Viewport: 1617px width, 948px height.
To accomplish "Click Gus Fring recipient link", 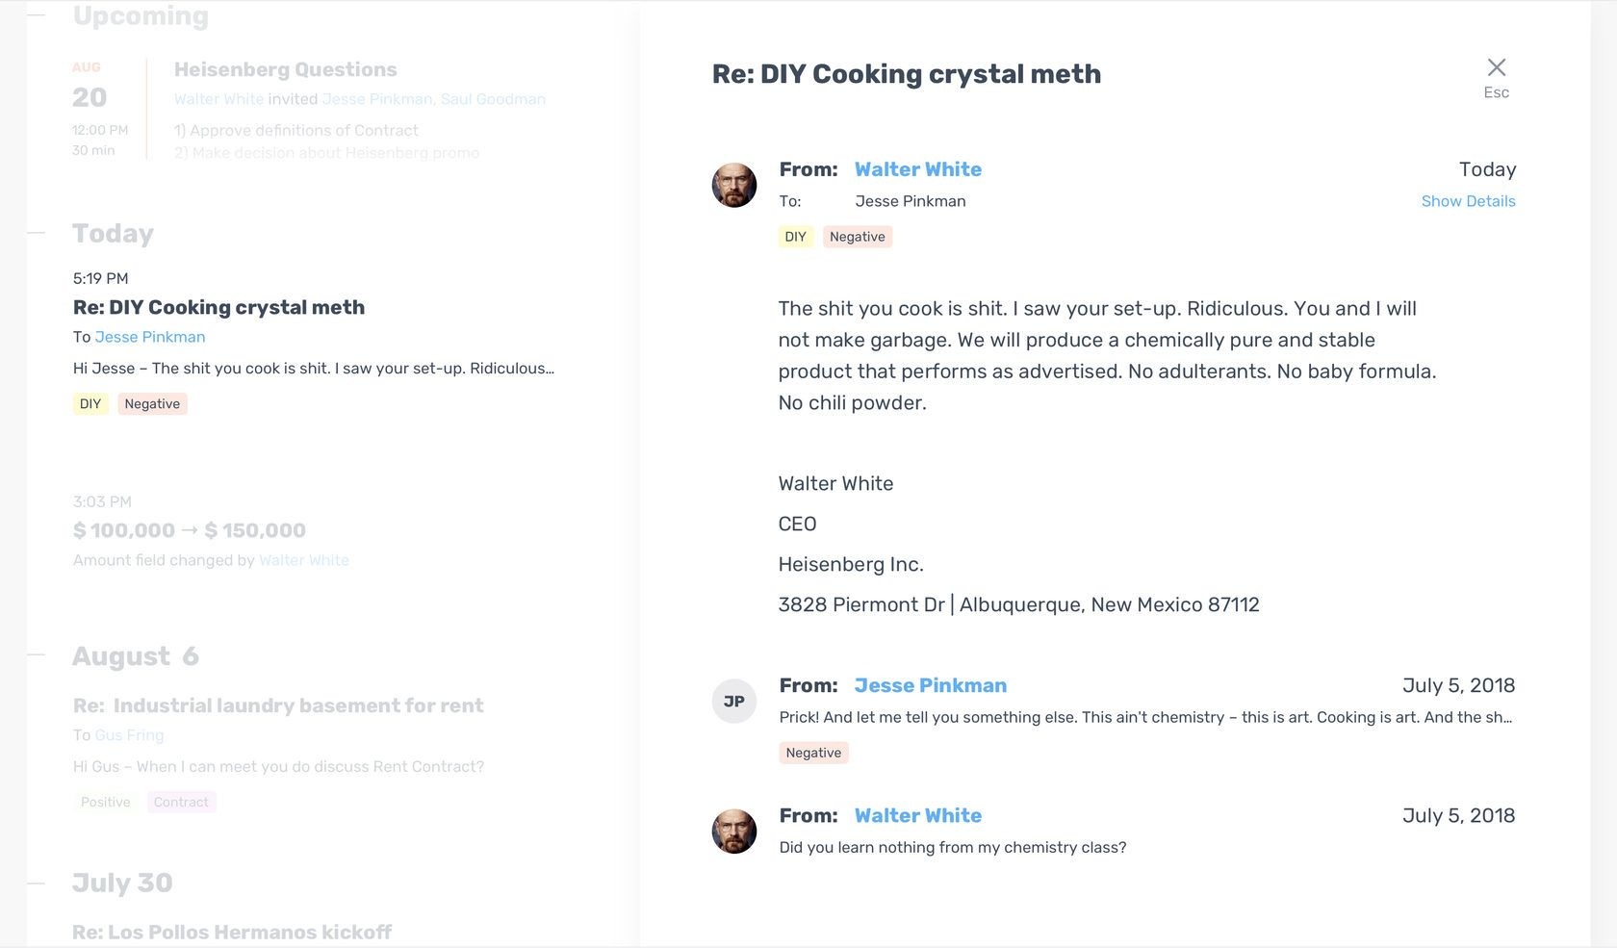I will [130, 735].
